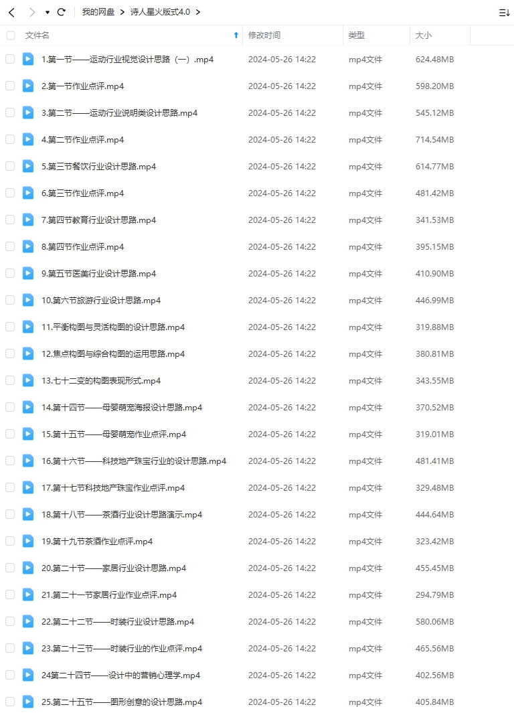
Task: Select checkbox for 13.七十二变的构图表现形式.mp4
Action: click(10, 380)
